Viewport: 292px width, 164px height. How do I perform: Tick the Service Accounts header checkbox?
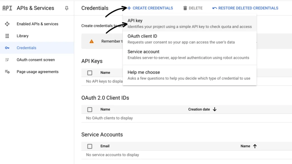90,146
